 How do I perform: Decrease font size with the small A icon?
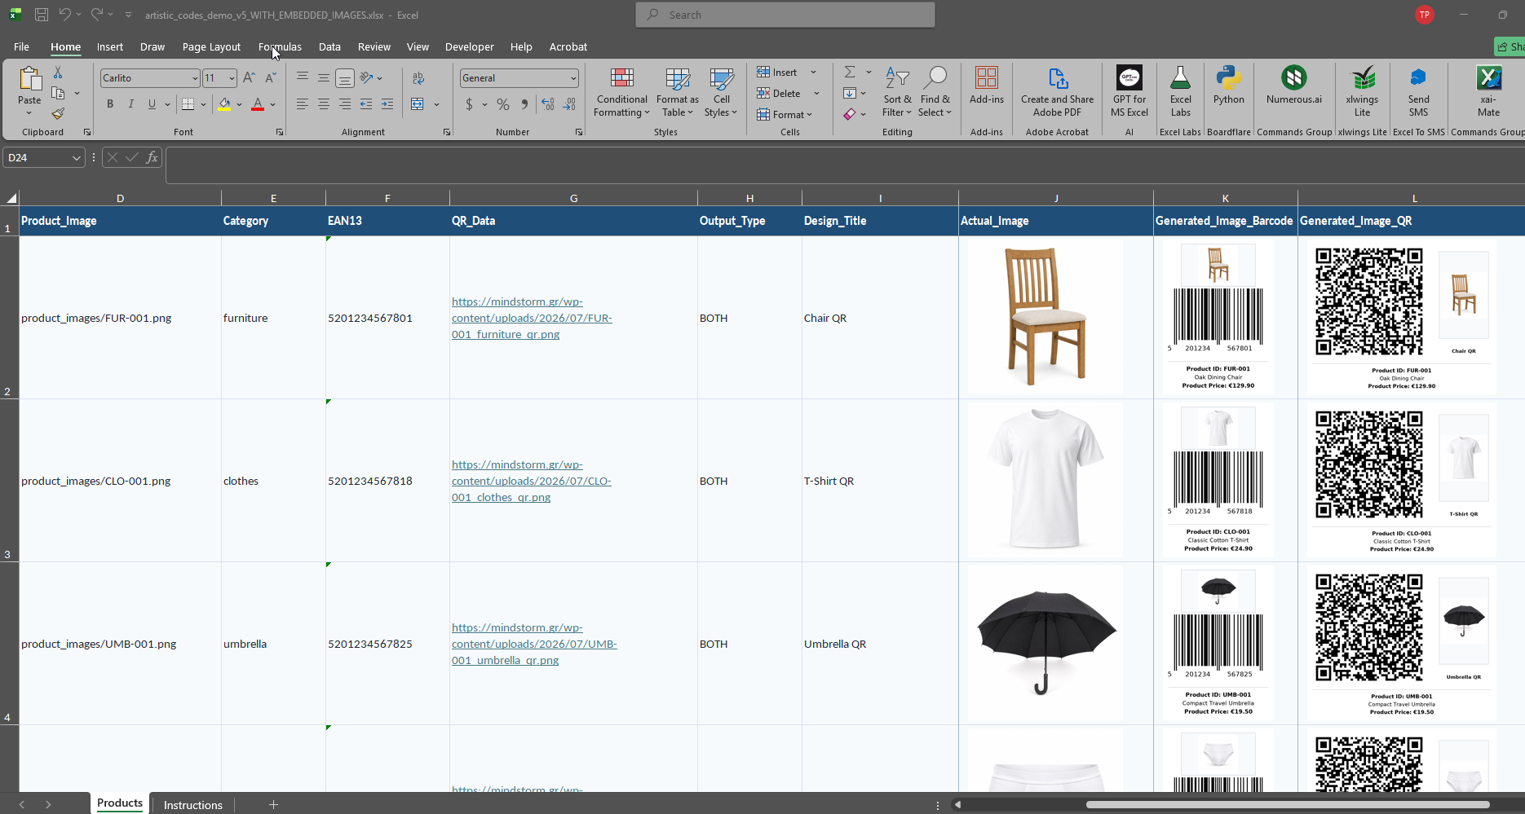tap(271, 78)
